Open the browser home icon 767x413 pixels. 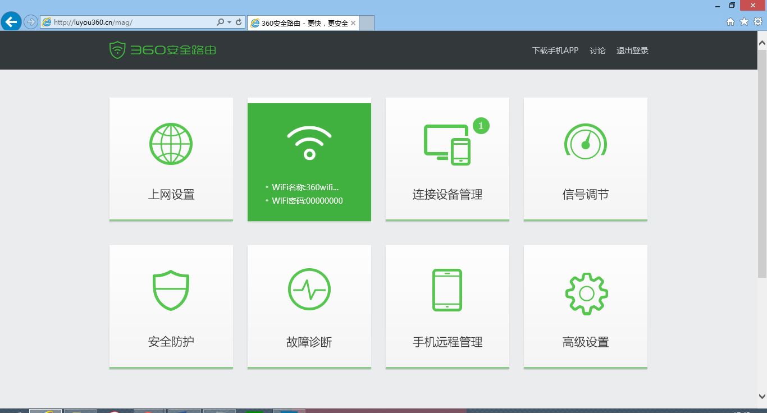pyautogui.click(x=731, y=22)
